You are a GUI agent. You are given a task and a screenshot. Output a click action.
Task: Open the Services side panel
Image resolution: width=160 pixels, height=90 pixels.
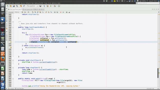click(7, 18)
